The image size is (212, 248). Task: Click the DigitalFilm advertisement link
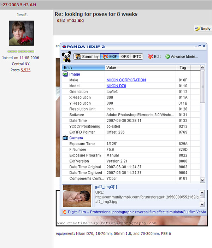point(137,212)
